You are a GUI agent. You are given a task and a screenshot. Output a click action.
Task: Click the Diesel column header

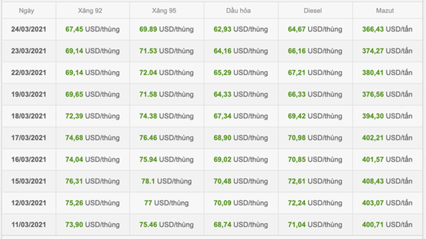(x=313, y=11)
